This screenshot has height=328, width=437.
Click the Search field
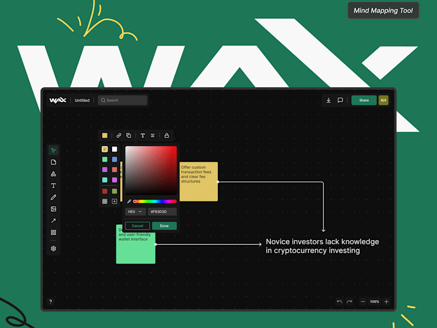[122, 100]
